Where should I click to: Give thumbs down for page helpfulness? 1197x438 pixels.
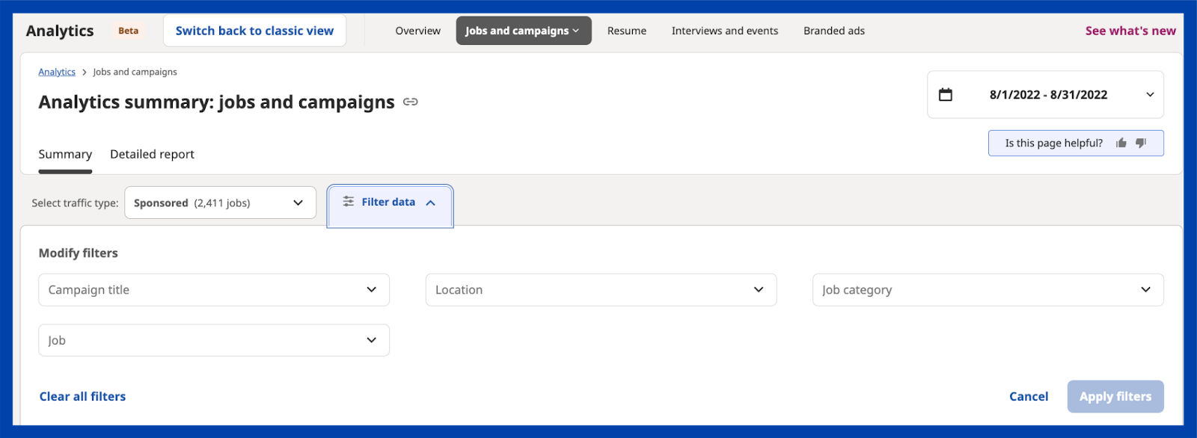click(1141, 143)
